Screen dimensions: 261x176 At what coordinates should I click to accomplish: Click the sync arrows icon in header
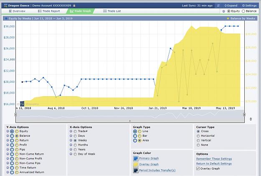(218, 5)
